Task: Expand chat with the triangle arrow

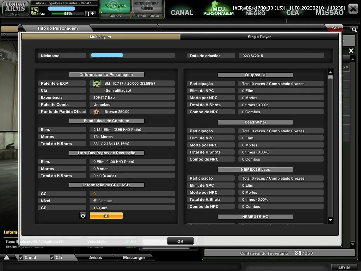Action: pos(7,257)
